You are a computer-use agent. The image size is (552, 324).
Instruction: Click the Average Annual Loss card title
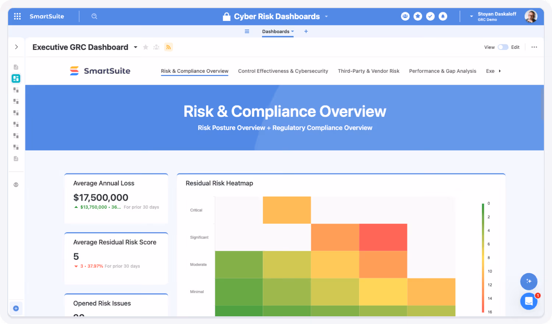point(104,183)
